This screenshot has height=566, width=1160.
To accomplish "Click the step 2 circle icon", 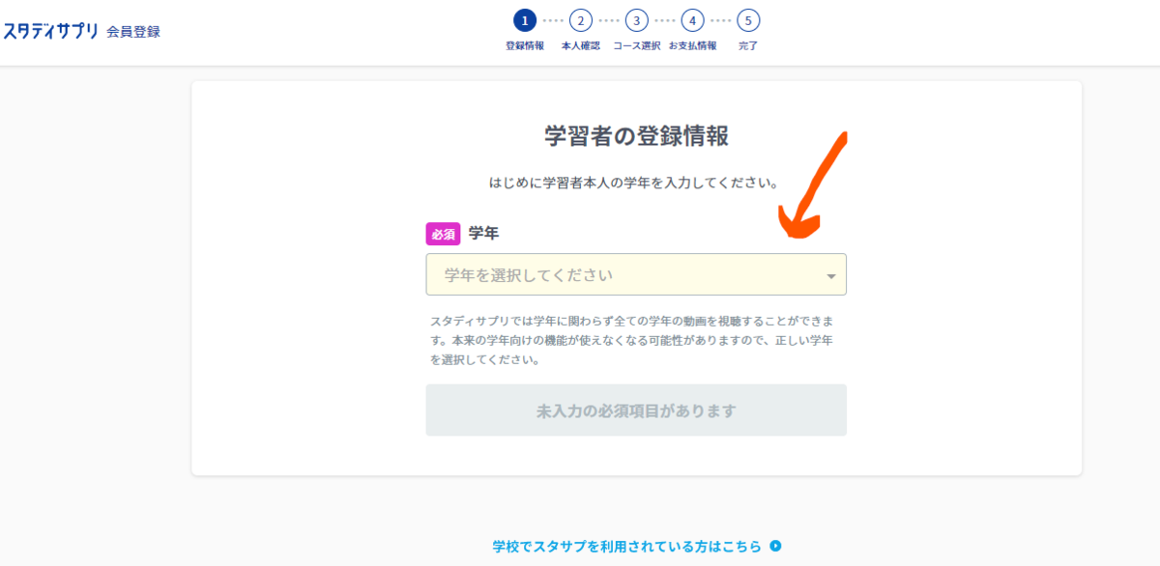I will [580, 19].
